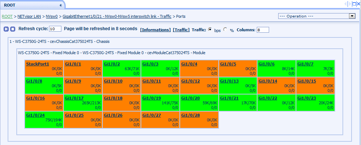Screen dimensions: 361x145
Task: Close the panel with X icon
Action: pyautogui.click(x=358, y=4)
